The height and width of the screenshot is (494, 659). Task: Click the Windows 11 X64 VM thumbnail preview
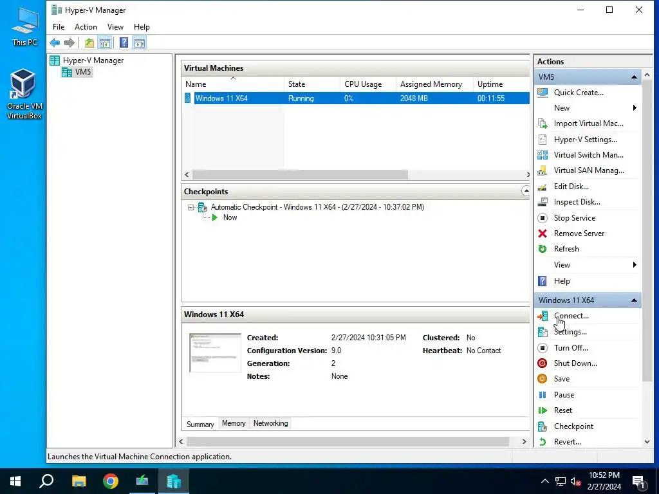coord(215,353)
